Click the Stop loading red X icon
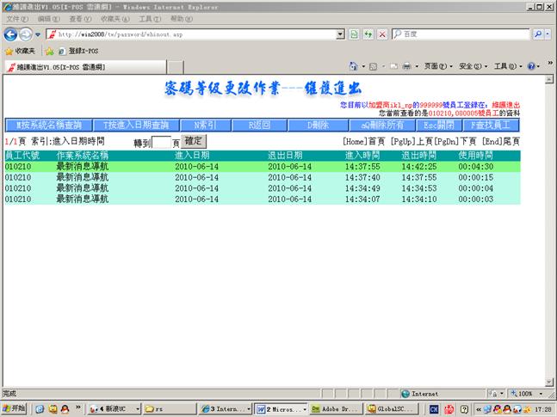This screenshot has width=557, height=417. [x=381, y=34]
